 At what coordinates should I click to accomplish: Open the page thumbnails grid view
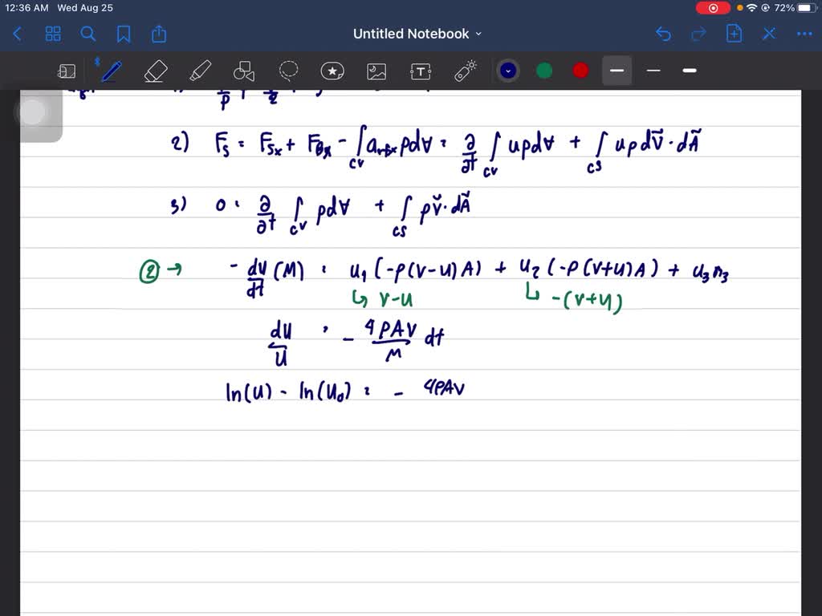point(53,34)
